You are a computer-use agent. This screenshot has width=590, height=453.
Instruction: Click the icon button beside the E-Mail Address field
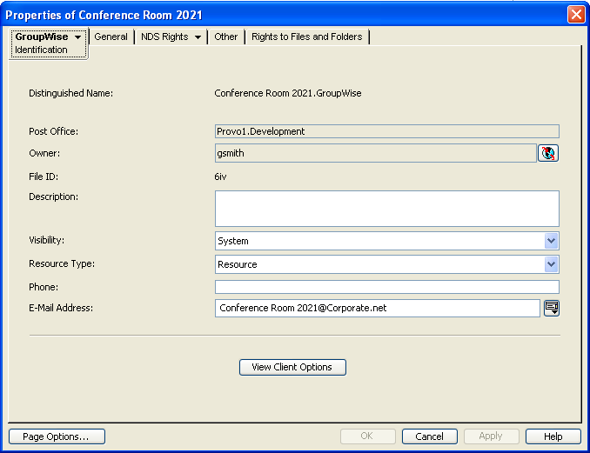coord(551,308)
